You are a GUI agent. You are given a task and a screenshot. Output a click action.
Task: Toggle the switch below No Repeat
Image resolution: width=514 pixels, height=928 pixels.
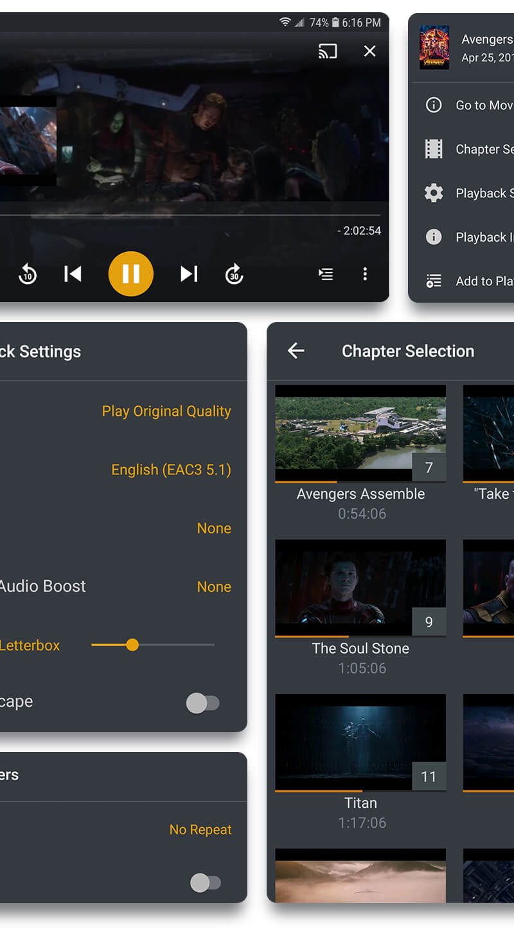(205, 882)
